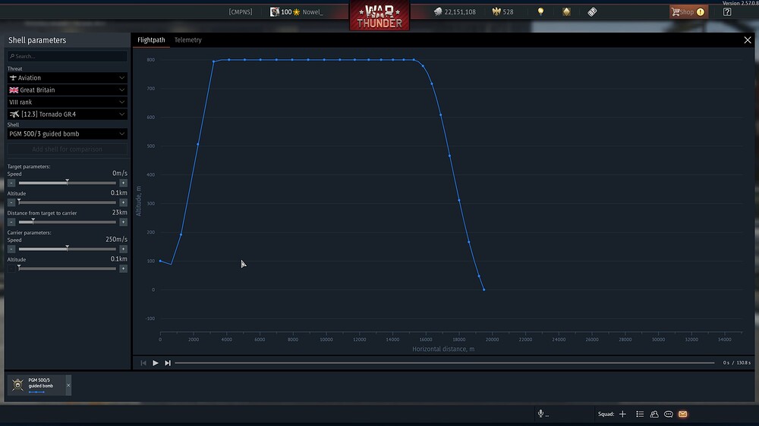Image resolution: width=759 pixels, height=426 pixels.
Task: Decrease target altitude with minus
Action: [11, 202]
